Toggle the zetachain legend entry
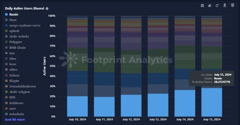The image size is (240, 125). click(x=15, y=114)
